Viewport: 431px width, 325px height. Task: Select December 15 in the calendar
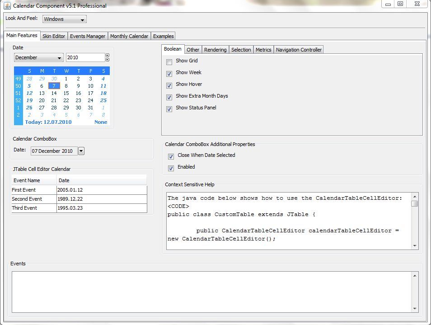(x=66, y=93)
